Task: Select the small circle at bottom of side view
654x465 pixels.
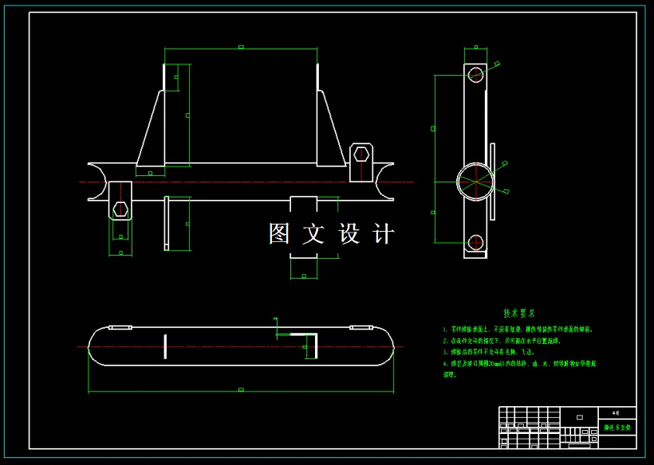Action: (x=476, y=242)
